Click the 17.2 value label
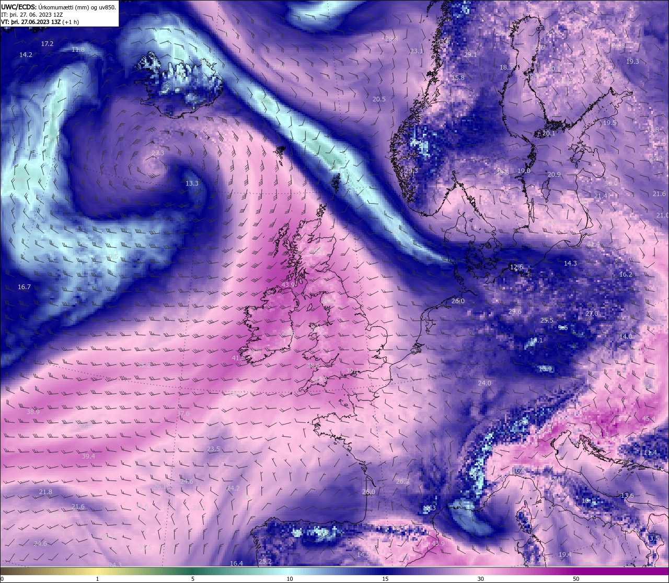The image size is (669, 583). tap(47, 44)
